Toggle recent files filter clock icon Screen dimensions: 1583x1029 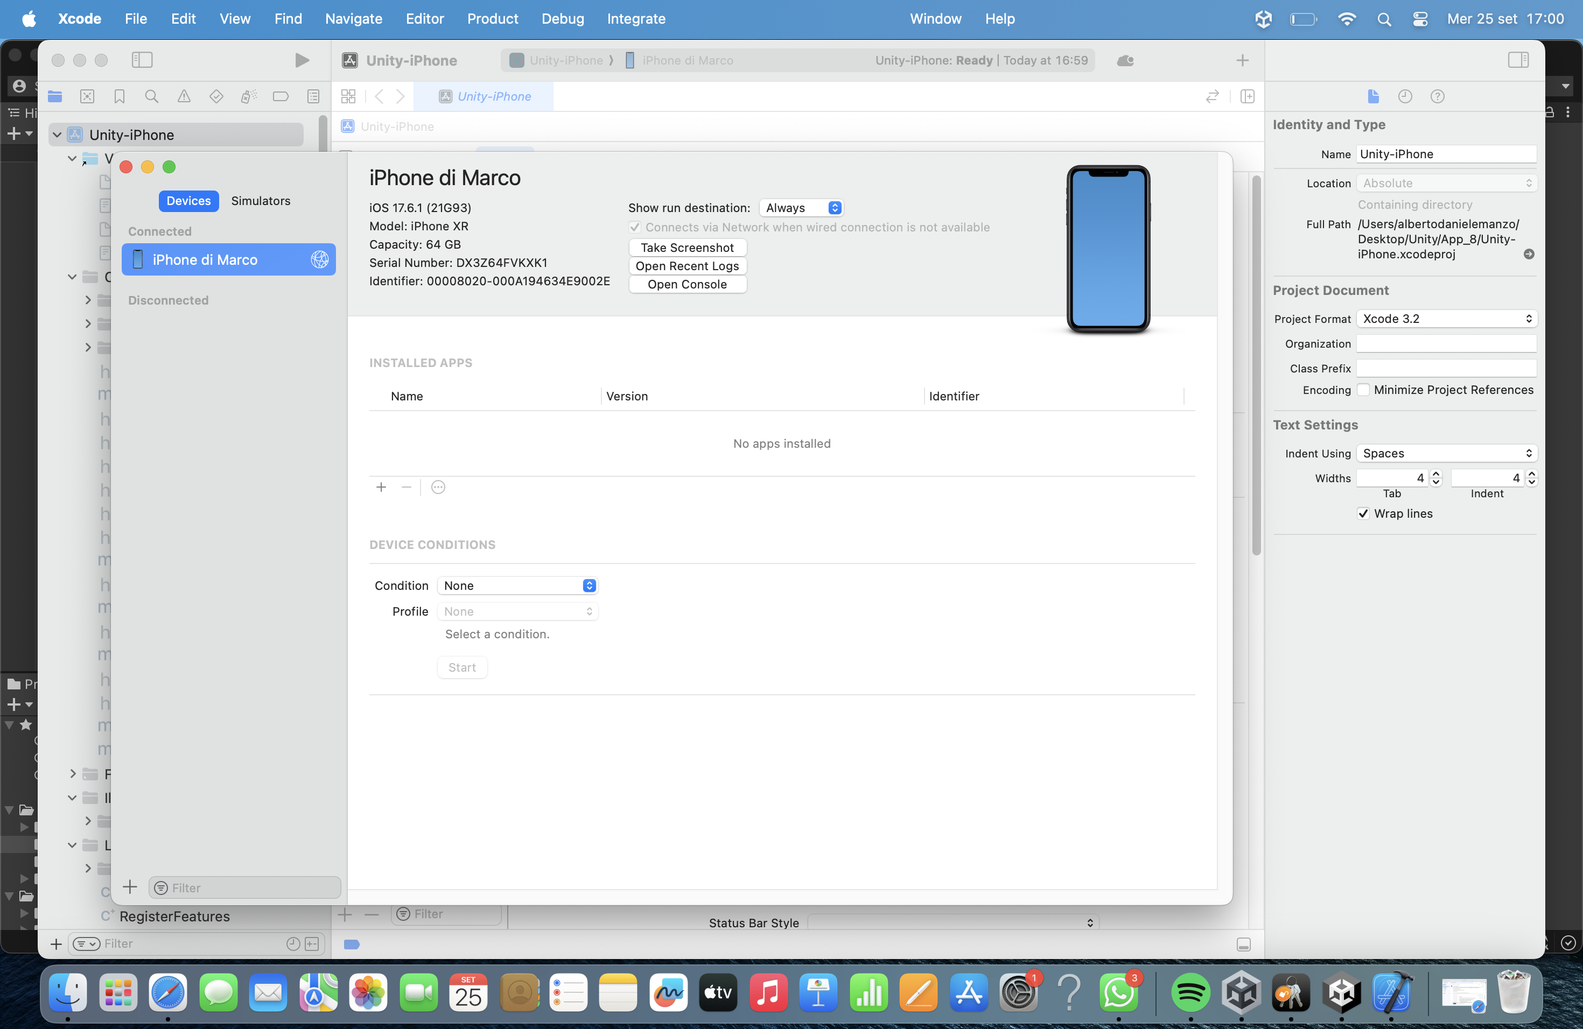point(293,944)
